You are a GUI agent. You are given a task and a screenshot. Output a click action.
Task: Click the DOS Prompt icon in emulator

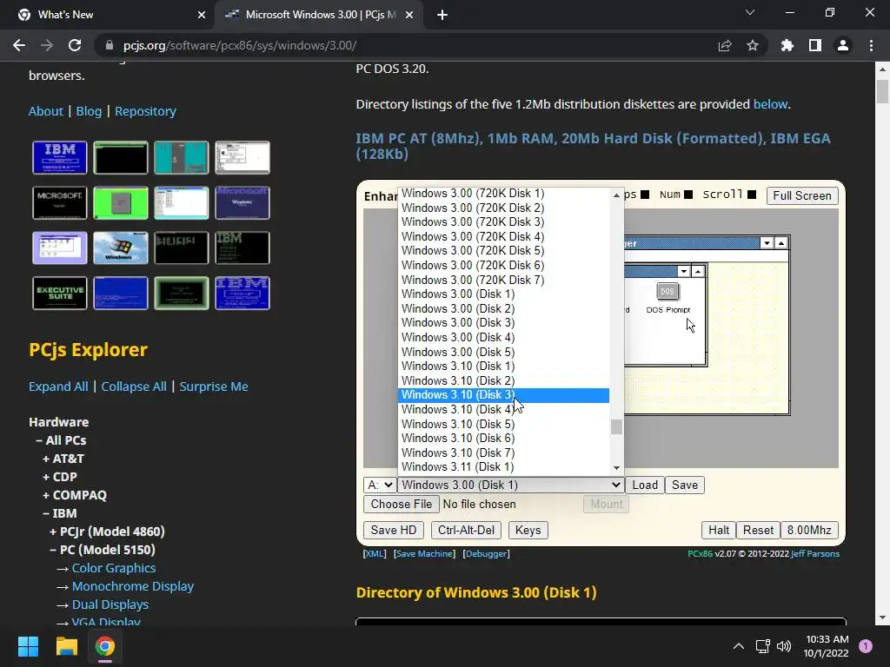pyautogui.click(x=667, y=298)
